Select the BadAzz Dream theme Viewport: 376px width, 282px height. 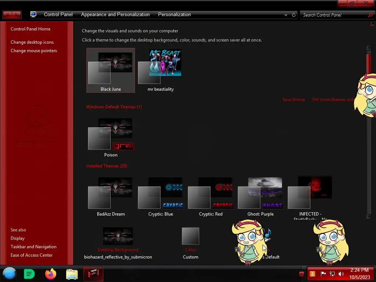111,197
